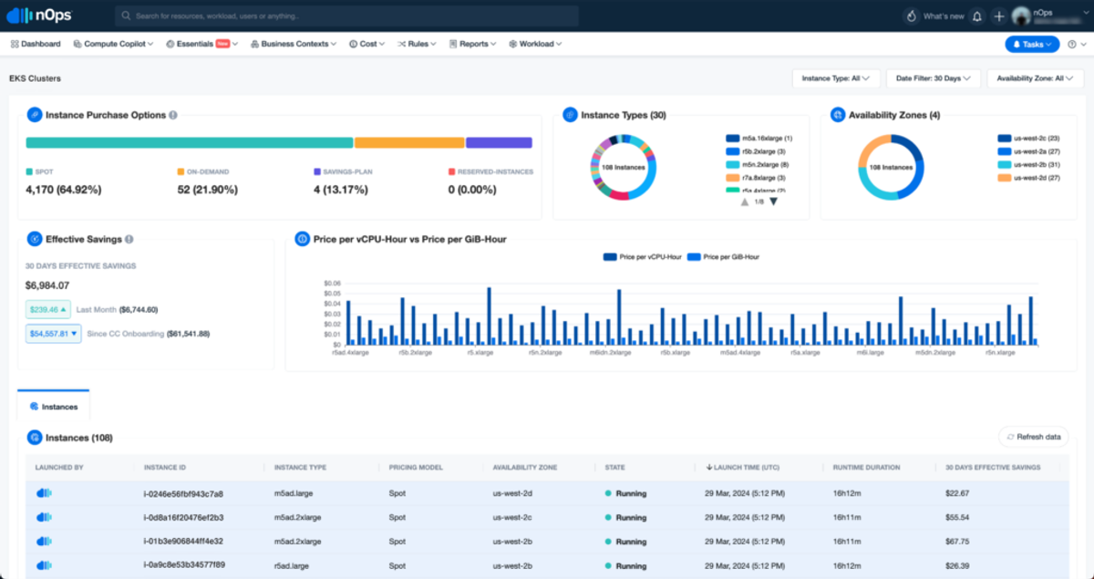
Task: Click the help question mark icon
Action: pos(1072,44)
